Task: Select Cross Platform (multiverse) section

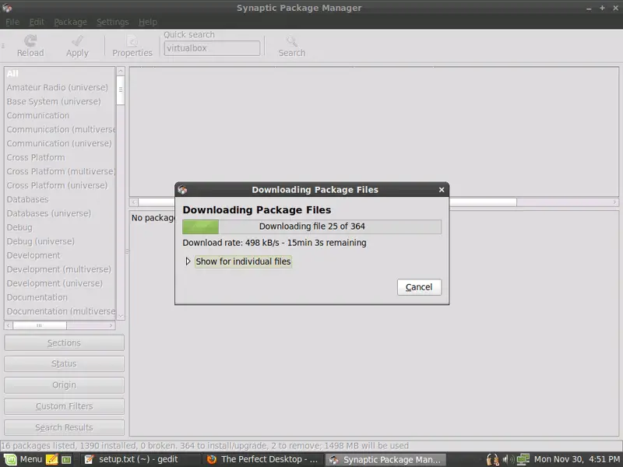Action: tap(60, 171)
